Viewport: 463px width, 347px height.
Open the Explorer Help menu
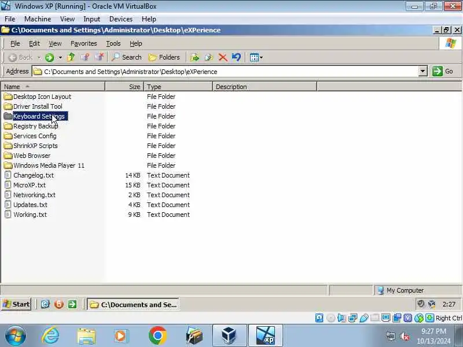135,43
